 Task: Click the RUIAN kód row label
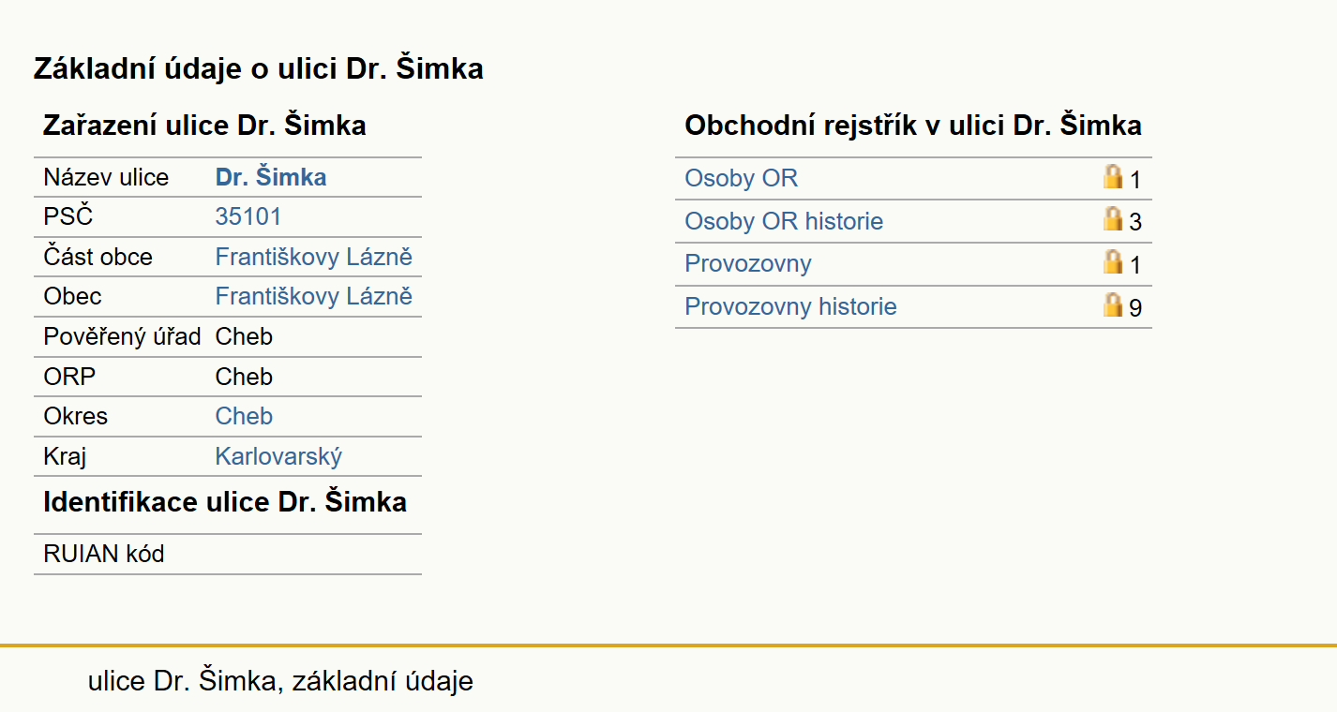(x=103, y=555)
